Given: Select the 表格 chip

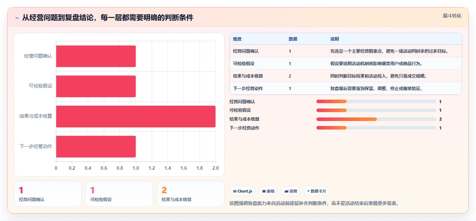Looking at the screenshot, I should (268, 191).
